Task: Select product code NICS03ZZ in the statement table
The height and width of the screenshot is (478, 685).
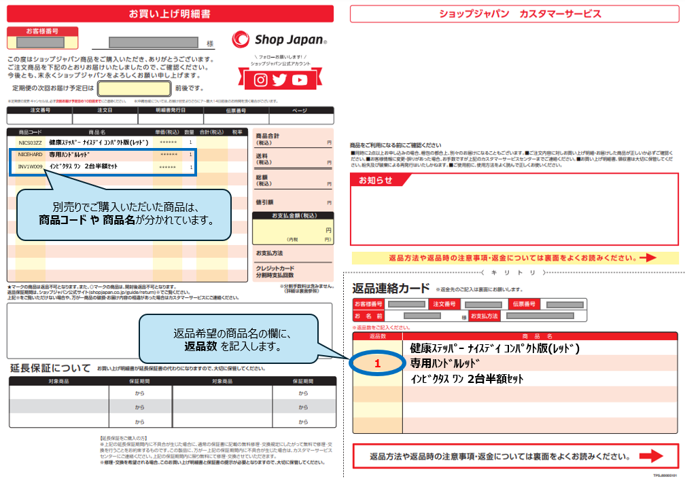Action: click(x=30, y=143)
